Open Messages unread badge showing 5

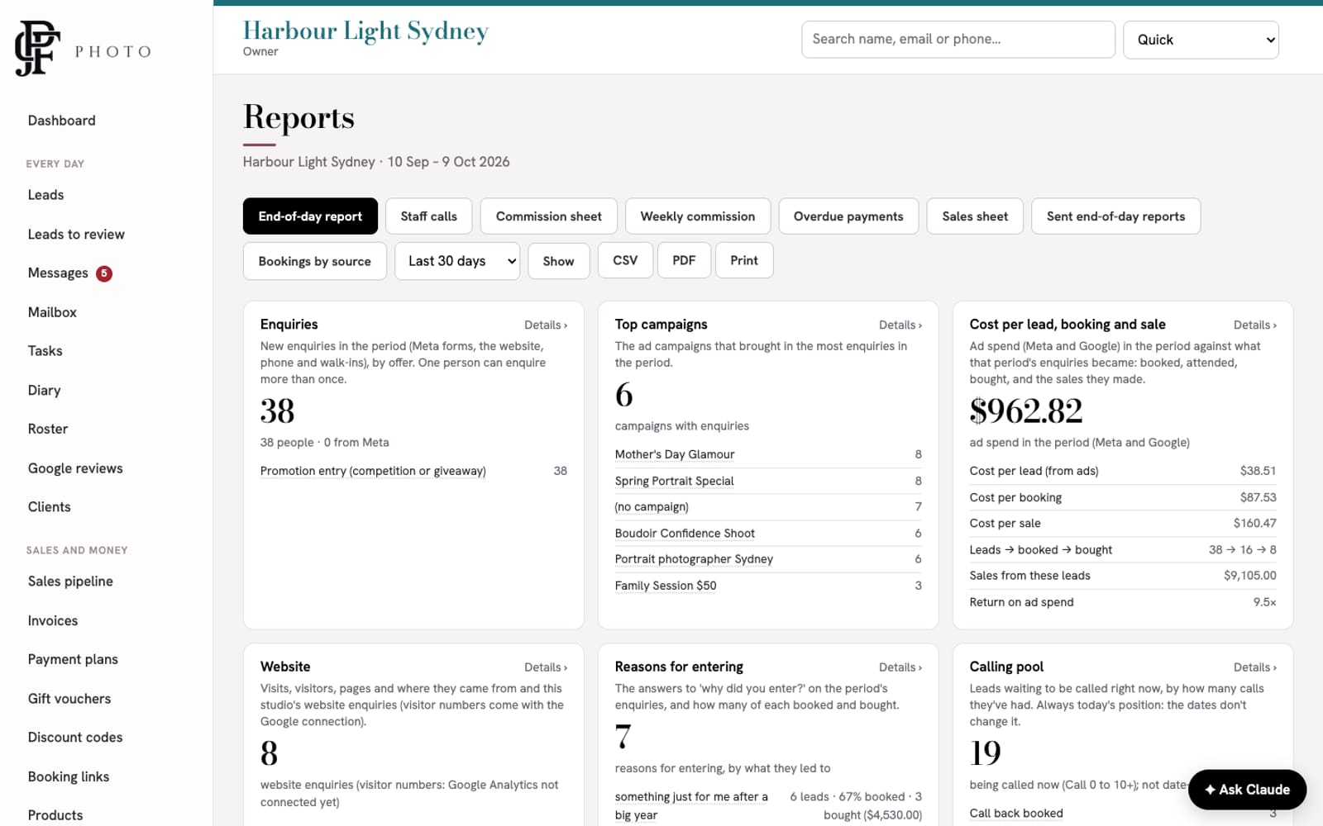104,273
